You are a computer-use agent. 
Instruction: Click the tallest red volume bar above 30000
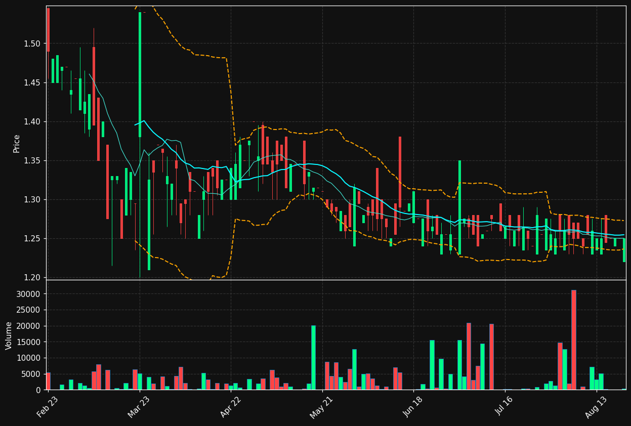(573, 340)
